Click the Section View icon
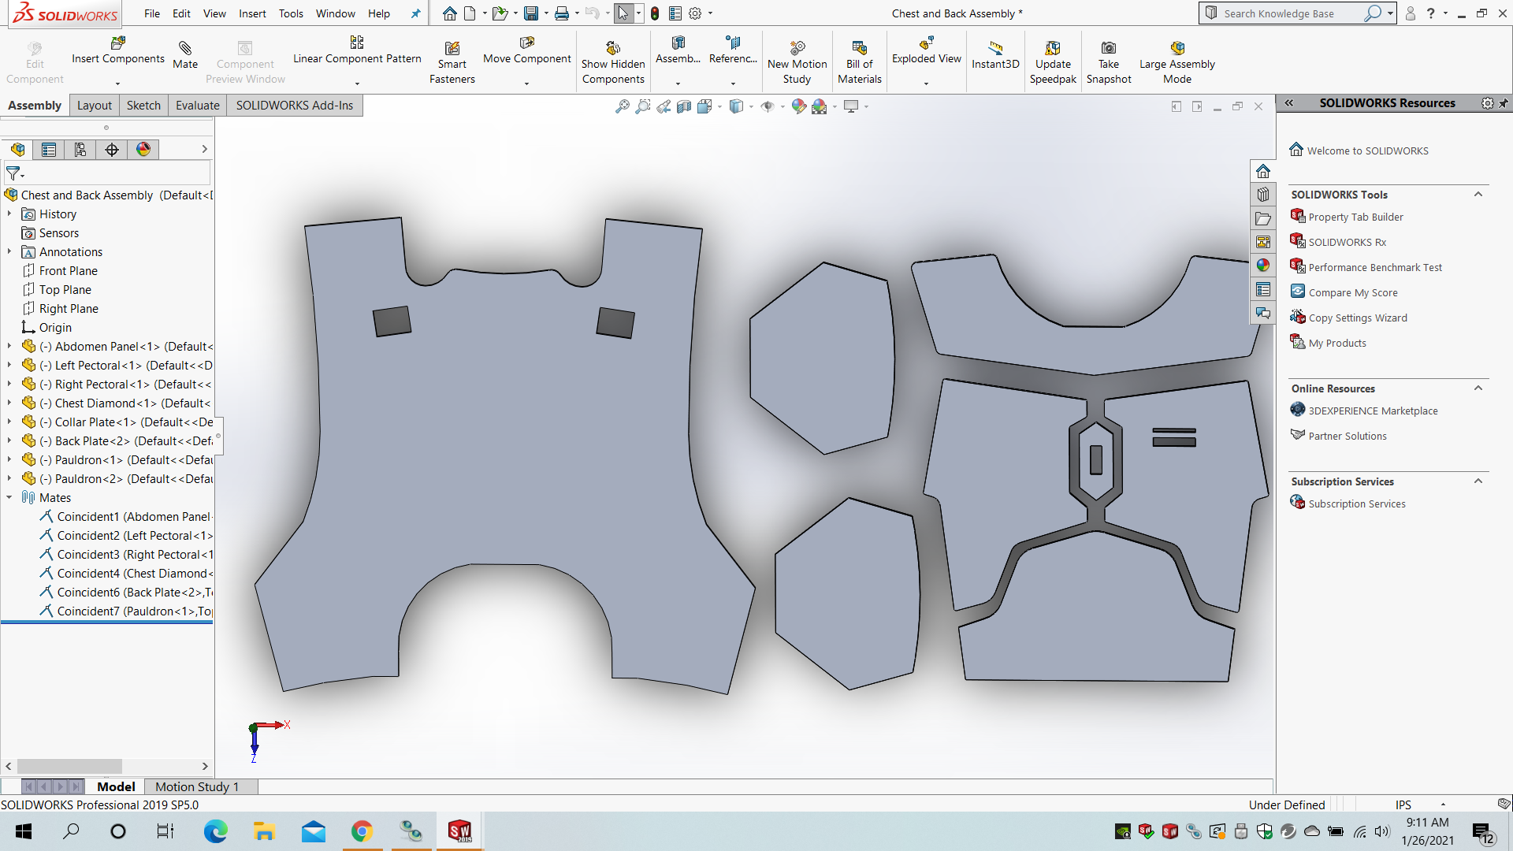This screenshot has width=1513, height=851. [684, 106]
